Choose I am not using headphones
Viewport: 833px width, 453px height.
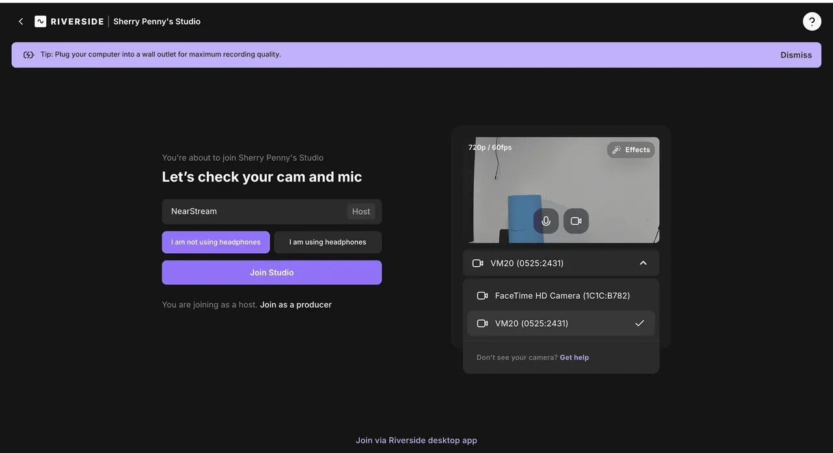pos(216,242)
